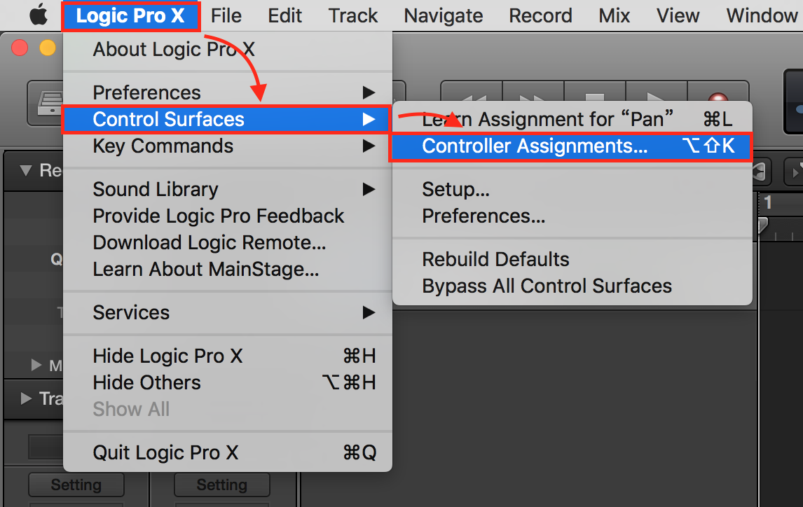Collapse the Region inspector disclosure triangle
Screen dimensions: 803x507
(x=26, y=170)
